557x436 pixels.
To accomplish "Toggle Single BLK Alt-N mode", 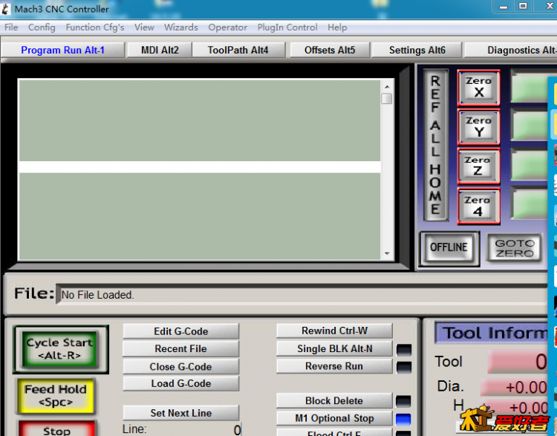I will (x=334, y=349).
